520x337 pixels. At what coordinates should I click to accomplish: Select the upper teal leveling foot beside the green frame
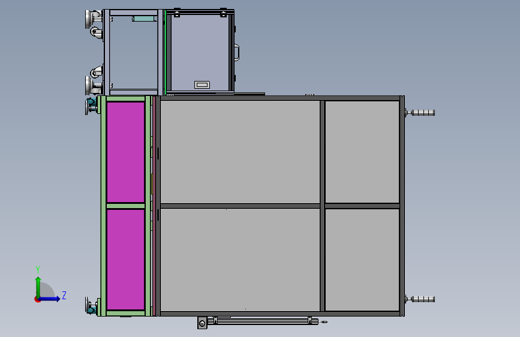(x=91, y=106)
